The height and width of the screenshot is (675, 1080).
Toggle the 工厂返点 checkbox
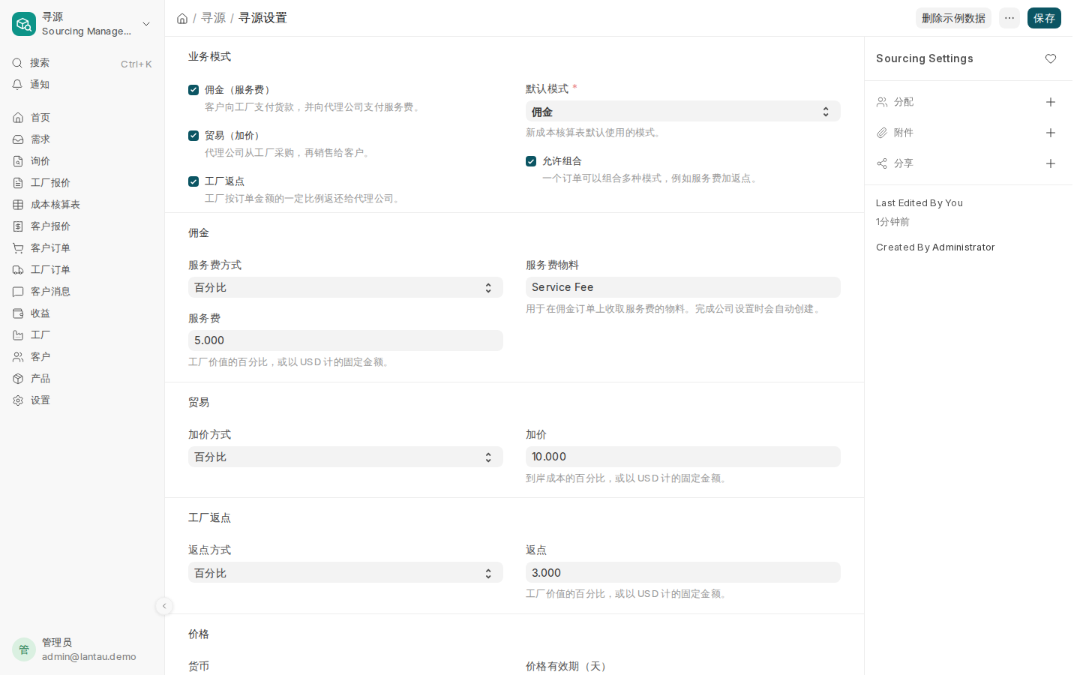point(193,181)
